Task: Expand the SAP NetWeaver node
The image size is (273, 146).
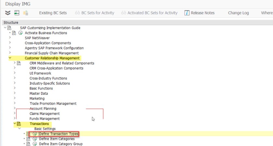Action: (10, 37)
